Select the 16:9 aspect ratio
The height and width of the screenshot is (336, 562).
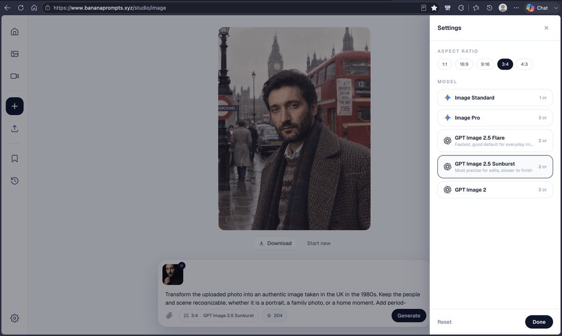tap(464, 64)
